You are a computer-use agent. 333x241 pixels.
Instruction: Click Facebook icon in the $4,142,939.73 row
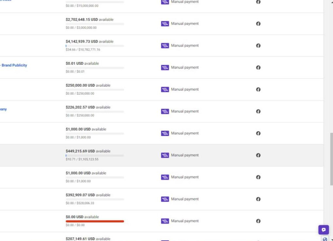258,46
